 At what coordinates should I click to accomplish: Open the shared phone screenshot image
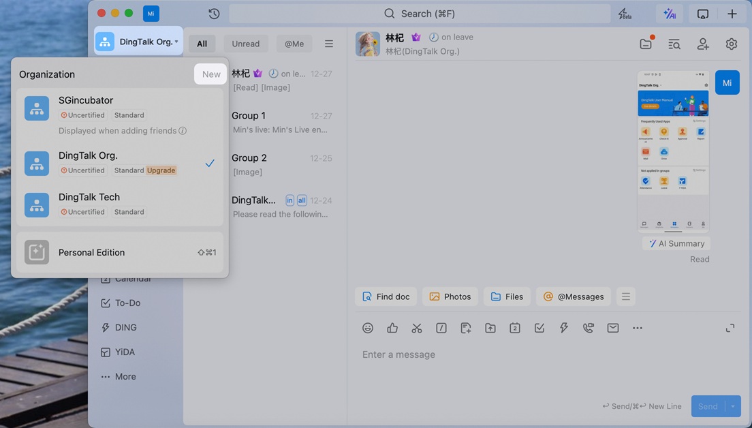[674, 151]
